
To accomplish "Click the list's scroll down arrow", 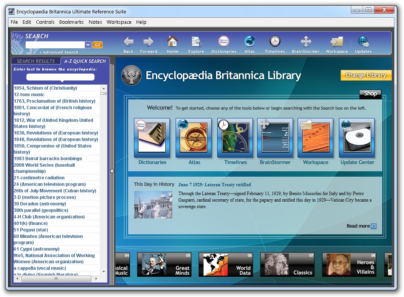I will point(104,272).
